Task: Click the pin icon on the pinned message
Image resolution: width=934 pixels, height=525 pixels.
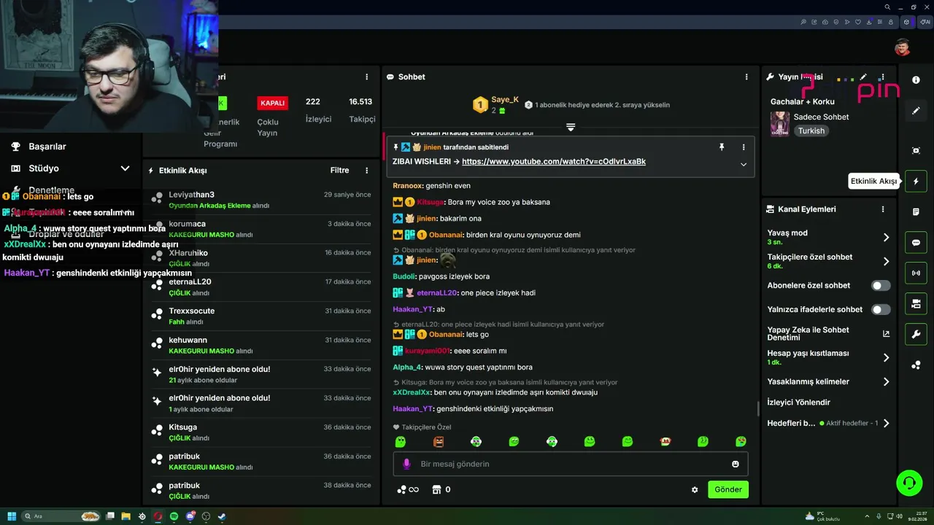Action: [x=722, y=147]
